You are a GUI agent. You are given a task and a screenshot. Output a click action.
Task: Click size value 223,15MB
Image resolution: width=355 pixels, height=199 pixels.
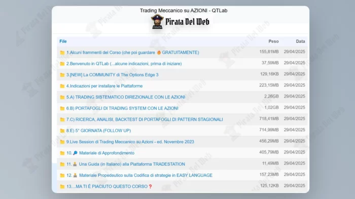[x=269, y=85]
